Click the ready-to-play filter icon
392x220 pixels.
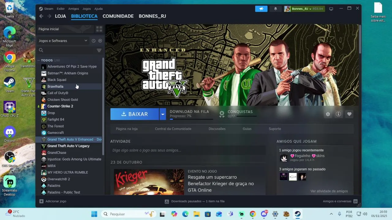click(x=100, y=41)
